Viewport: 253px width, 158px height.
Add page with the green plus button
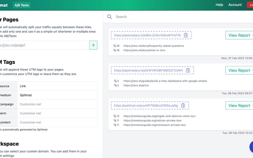93,45
